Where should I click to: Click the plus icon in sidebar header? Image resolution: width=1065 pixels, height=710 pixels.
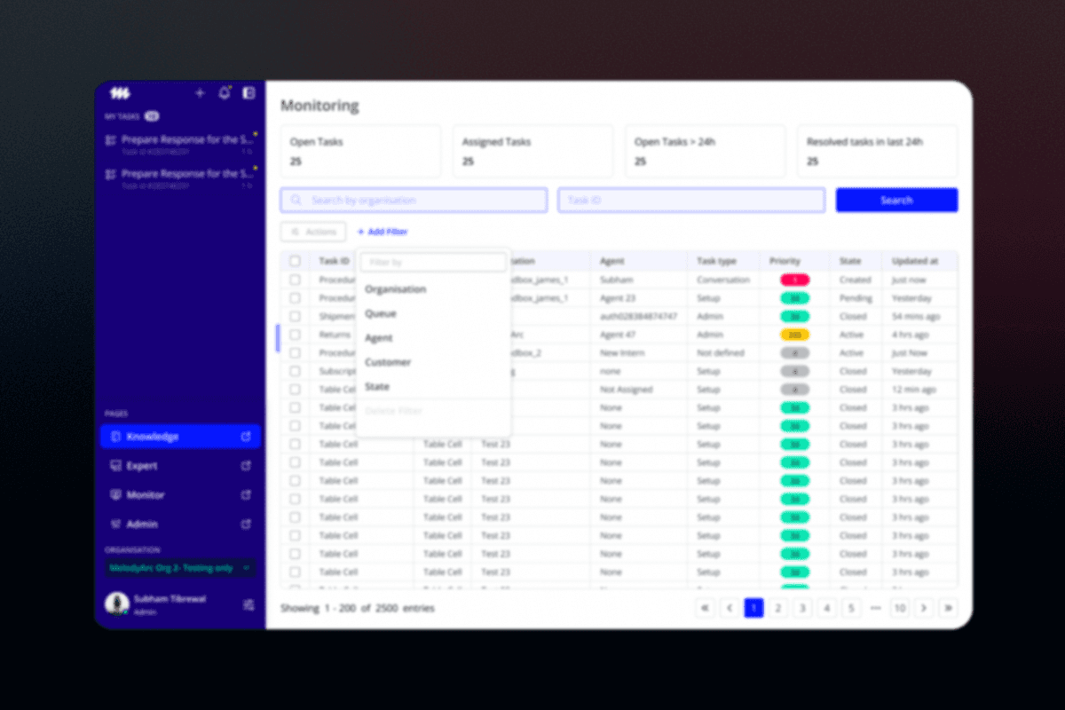point(200,92)
